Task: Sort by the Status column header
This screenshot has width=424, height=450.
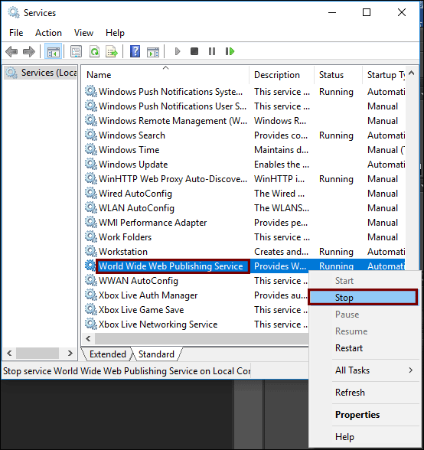Action: [x=338, y=75]
